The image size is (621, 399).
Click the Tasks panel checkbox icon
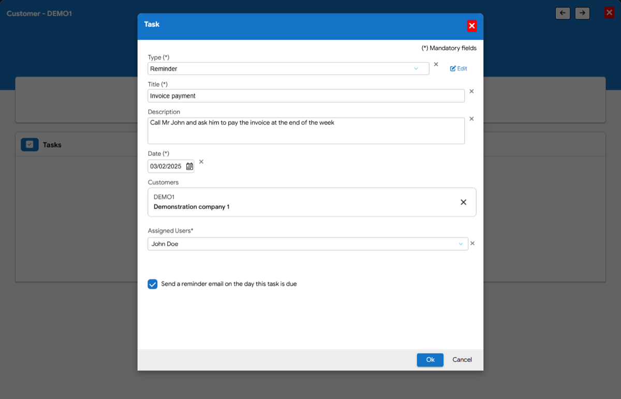click(29, 145)
